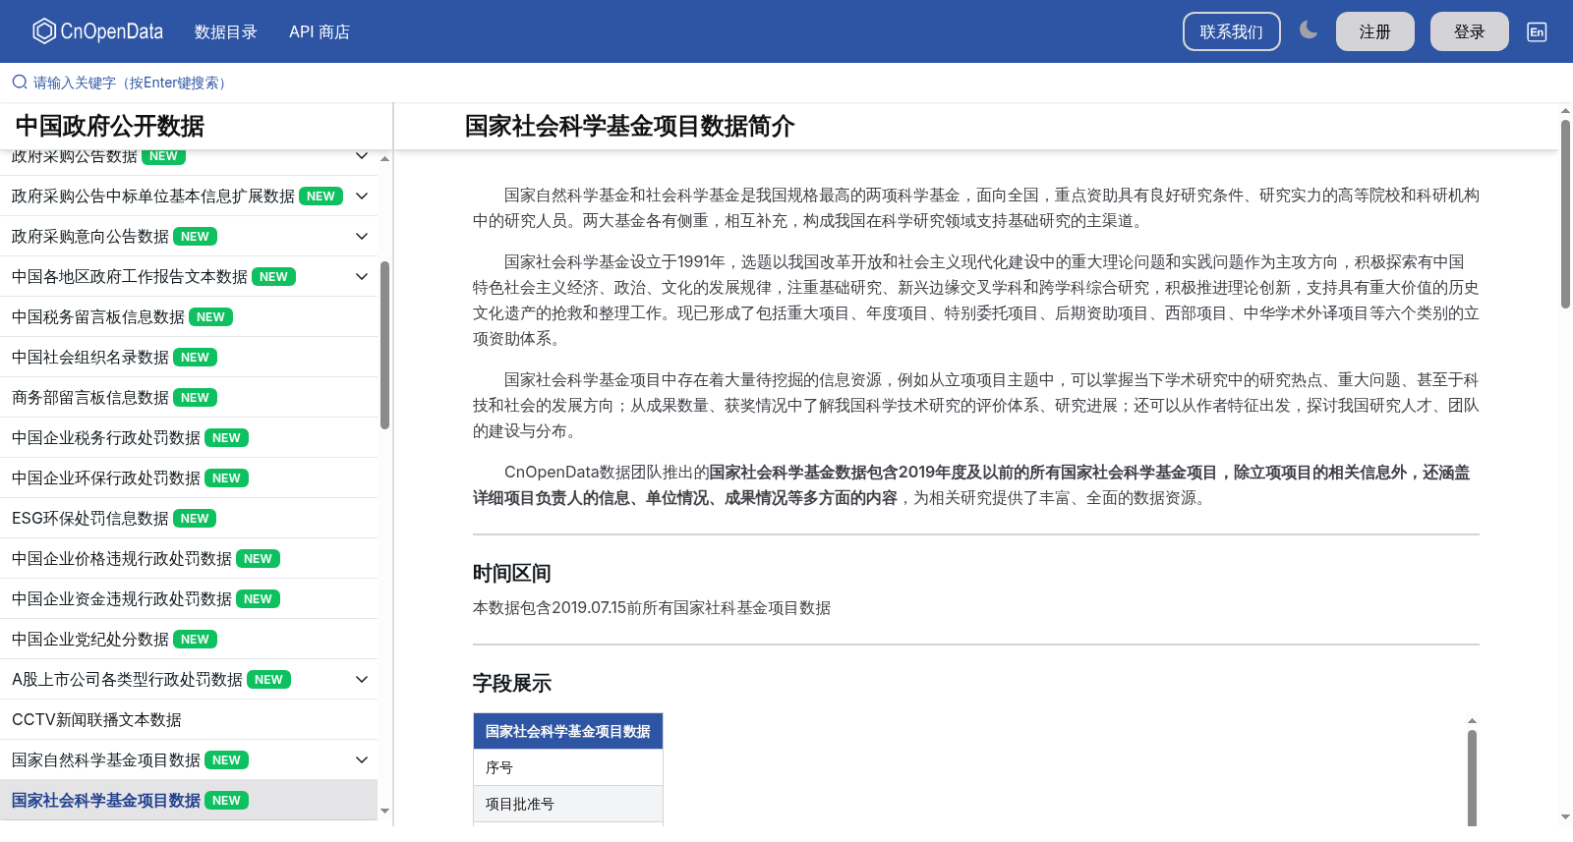Toggle dark mode moon icon
Screen dimensions: 1573x842
1309,30
